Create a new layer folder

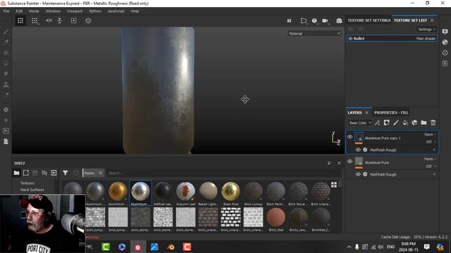[x=424, y=123]
